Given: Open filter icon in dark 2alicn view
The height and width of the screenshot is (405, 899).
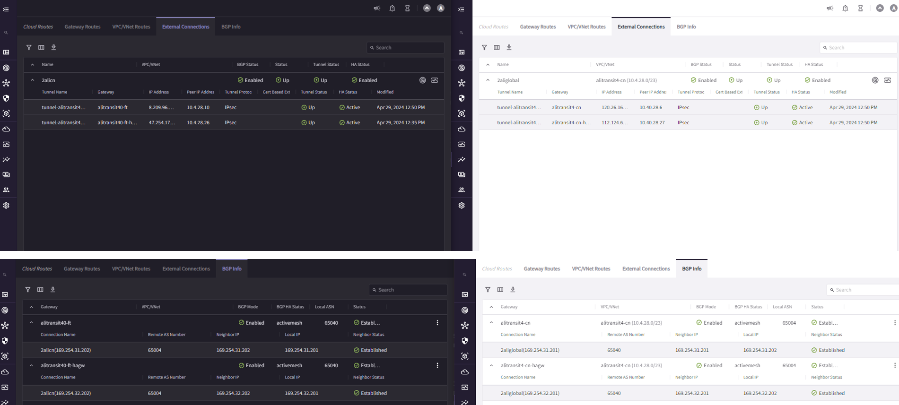Looking at the screenshot, I should pyautogui.click(x=29, y=47).
